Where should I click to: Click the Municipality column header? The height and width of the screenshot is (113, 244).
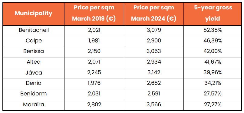(x=34, y=13)
